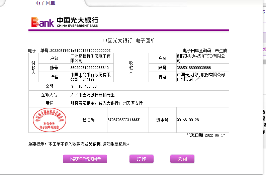This screenshot has height=175, width=266.
Task: Select verification code 87987985CC11BBEF
Action: 123,120
